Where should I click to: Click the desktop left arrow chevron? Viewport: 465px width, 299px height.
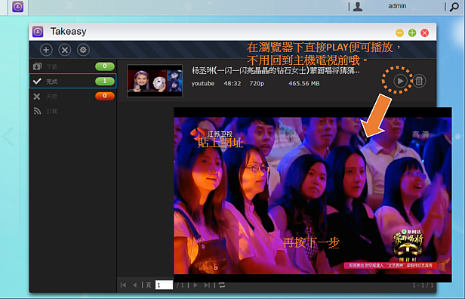click(8, 137)
